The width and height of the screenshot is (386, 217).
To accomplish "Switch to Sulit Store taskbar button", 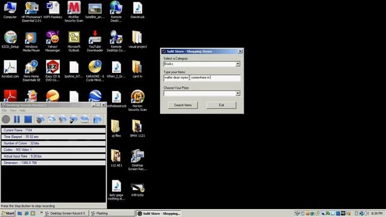I will point(159,213).
